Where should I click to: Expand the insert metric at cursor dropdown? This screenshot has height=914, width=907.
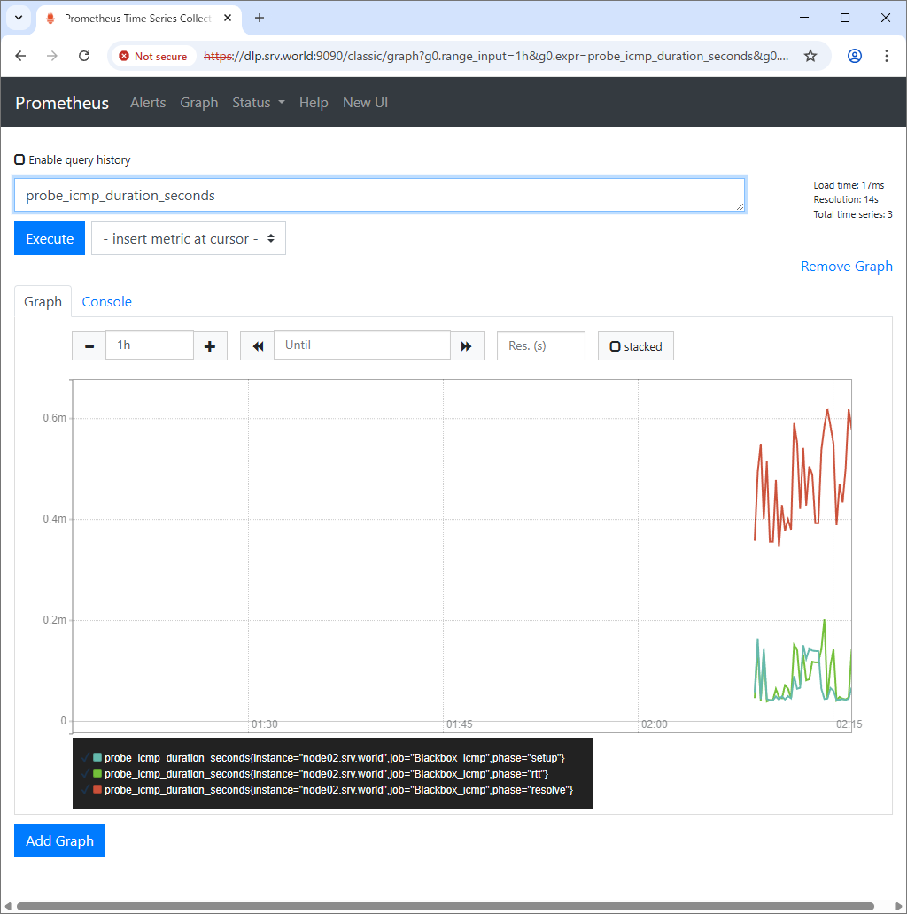(189, 239)
